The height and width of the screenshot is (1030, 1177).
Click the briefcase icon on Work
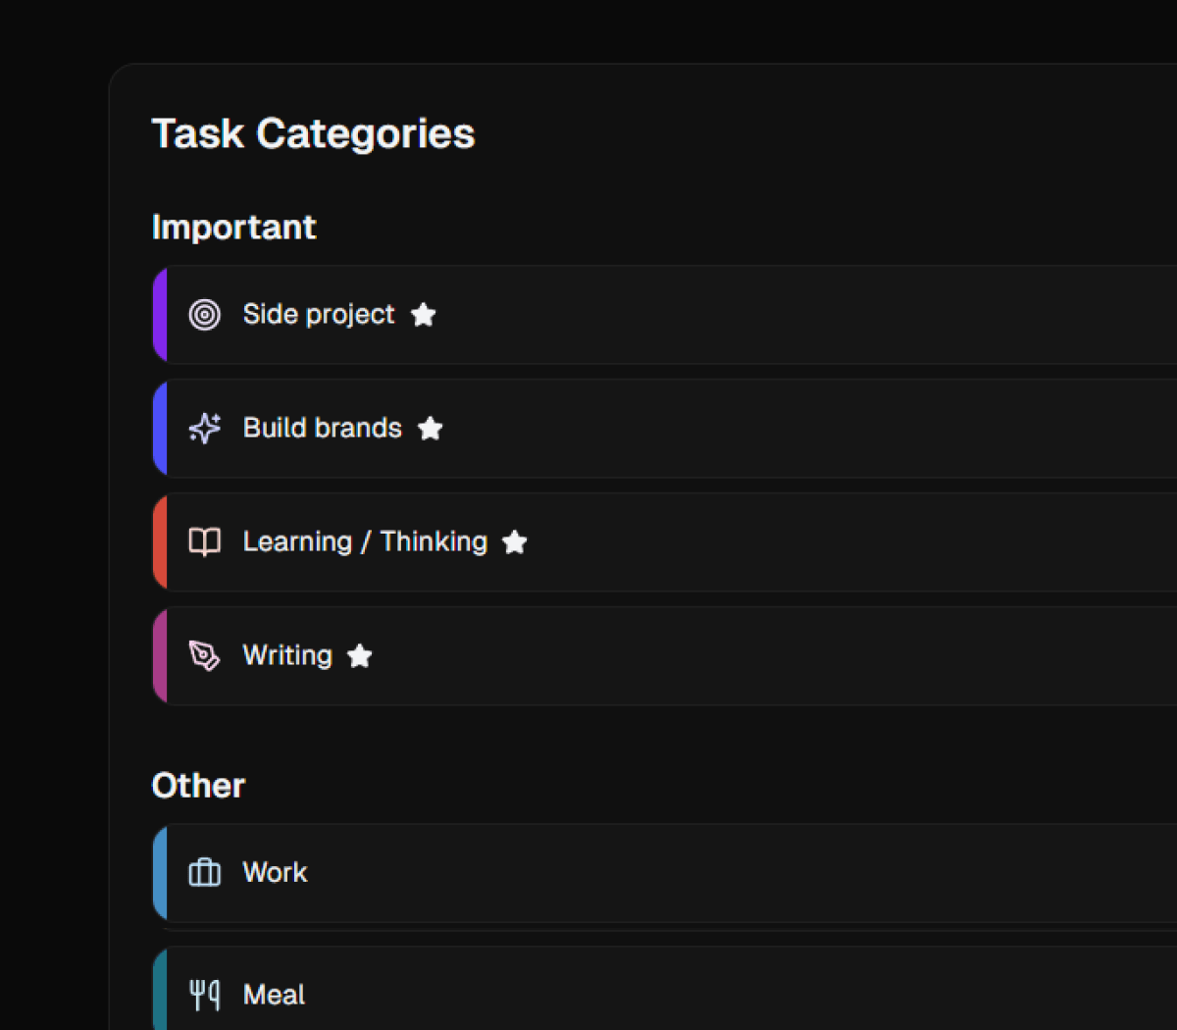[204, 872]
